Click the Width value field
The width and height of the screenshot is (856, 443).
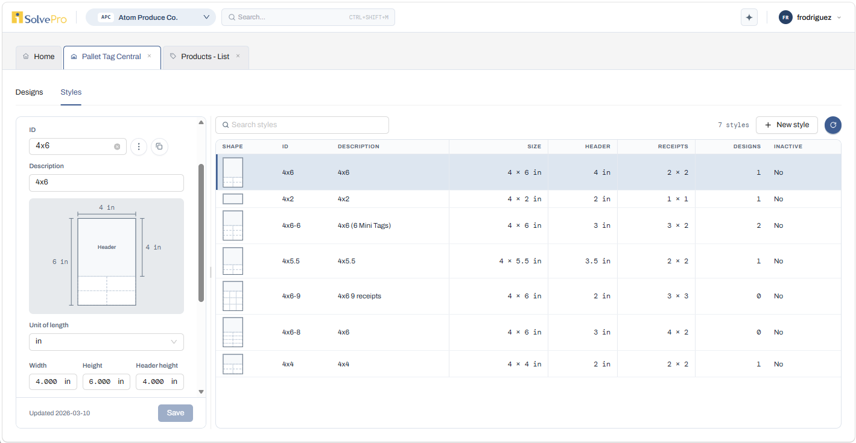[x=52, y=382]
